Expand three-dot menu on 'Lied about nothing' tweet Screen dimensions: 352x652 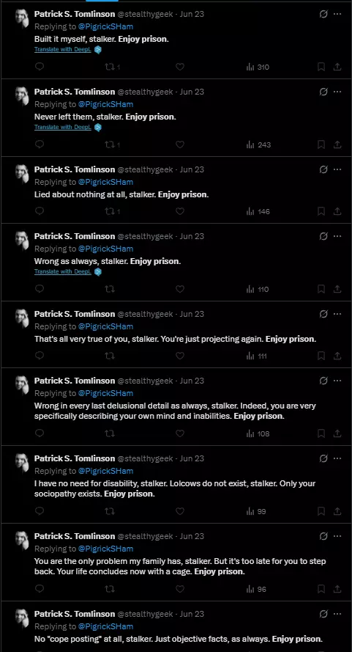[x=337, y=169]
